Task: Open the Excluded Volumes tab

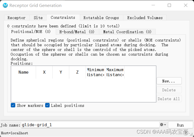Action: [145, 18]
